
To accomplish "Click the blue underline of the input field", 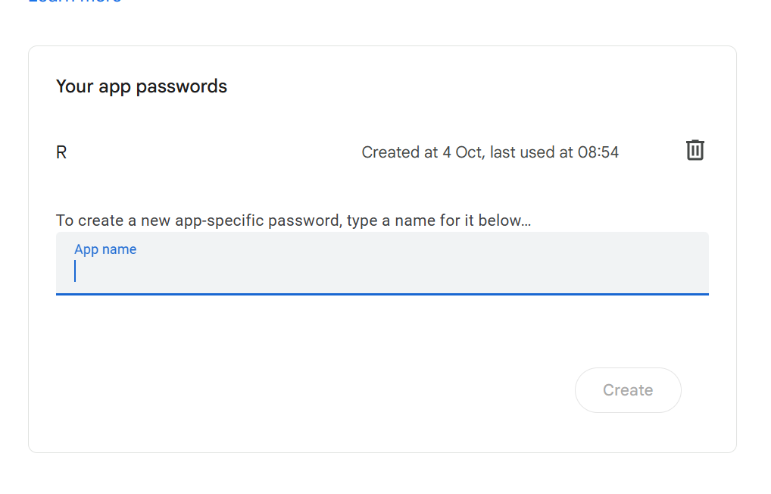I will coord(382,293).
